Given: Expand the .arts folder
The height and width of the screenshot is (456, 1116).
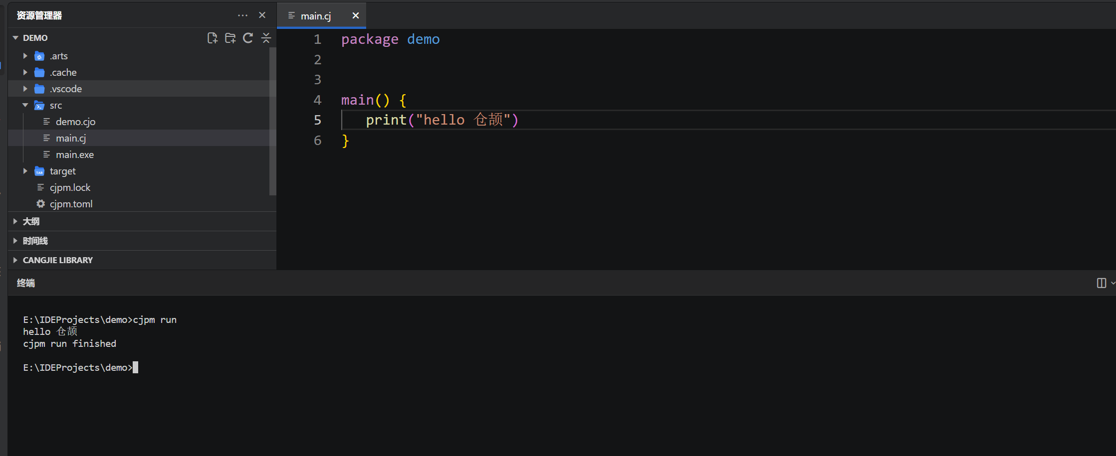Looking at the screenshot, I should [25, 56].
